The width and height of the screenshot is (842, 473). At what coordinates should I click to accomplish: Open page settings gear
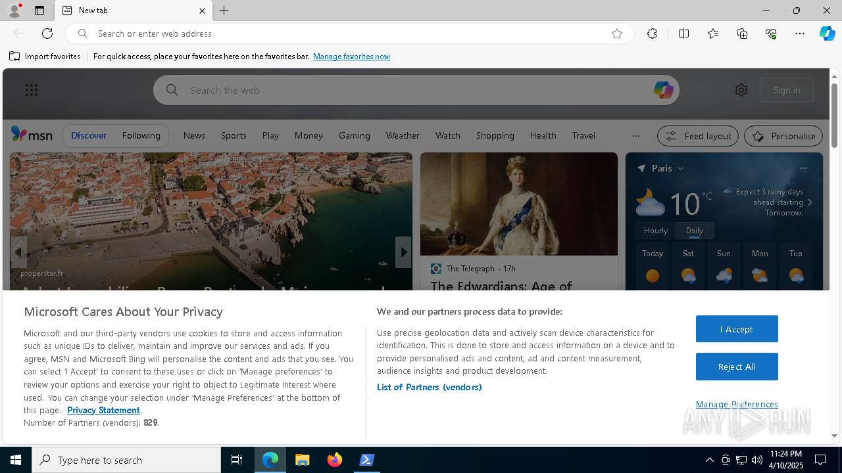point(741,90)
